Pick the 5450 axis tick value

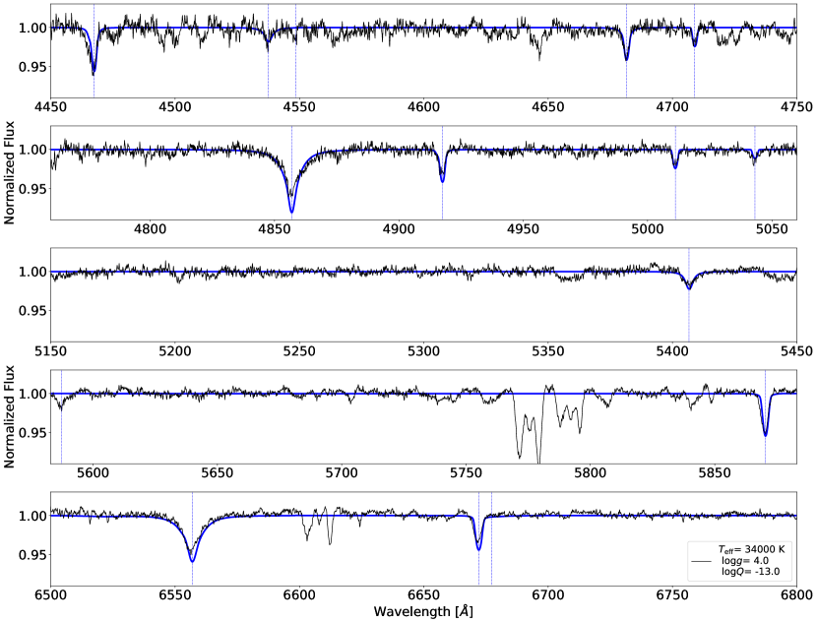tap(796, 351)
